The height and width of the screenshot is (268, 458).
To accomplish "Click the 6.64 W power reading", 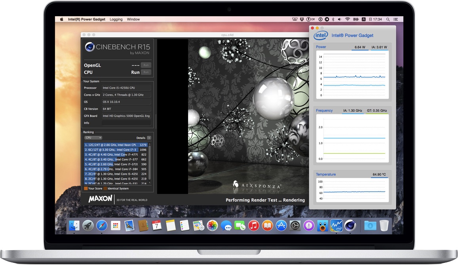I will [360, 47].
